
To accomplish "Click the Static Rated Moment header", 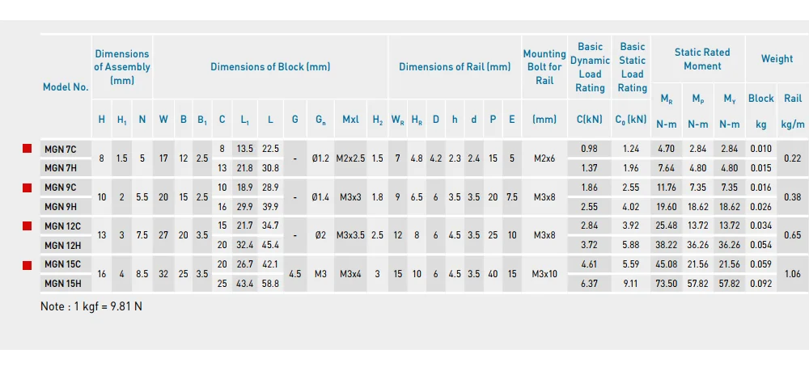I will (x=702, y=59).
